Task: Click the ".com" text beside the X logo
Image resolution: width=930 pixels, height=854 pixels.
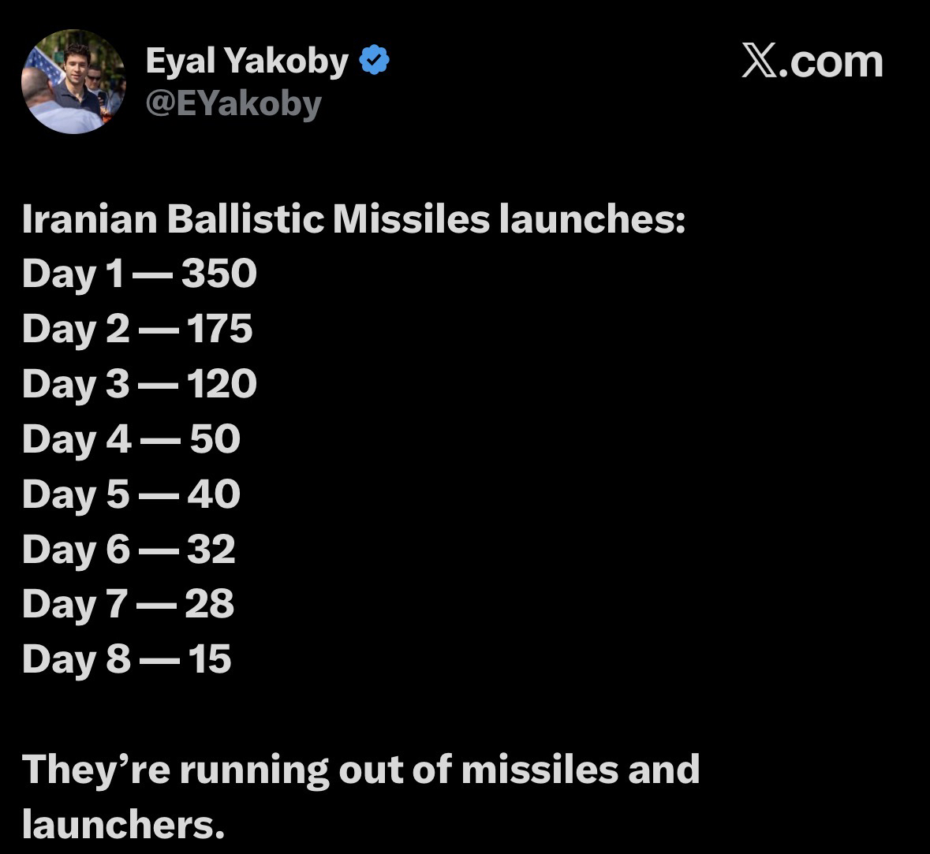Action: pyautogui.click(x=831, y=62)
